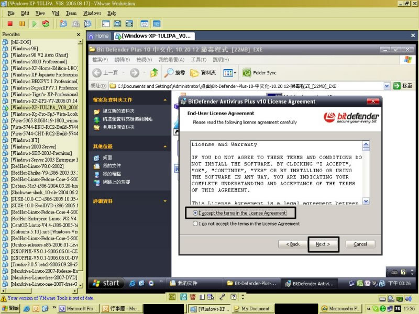Click the Microsoft FrontPage host taskbar button
419x314 pixels.
coord(79,309)
